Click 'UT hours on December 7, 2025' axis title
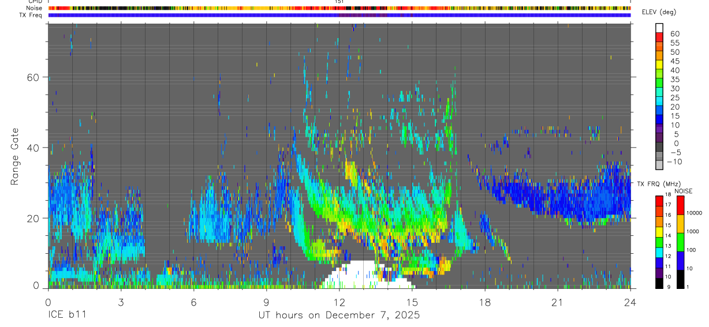 click(339, 315)
